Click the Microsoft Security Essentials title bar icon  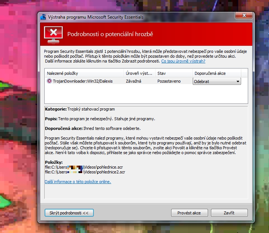click(x=43, y=17)
